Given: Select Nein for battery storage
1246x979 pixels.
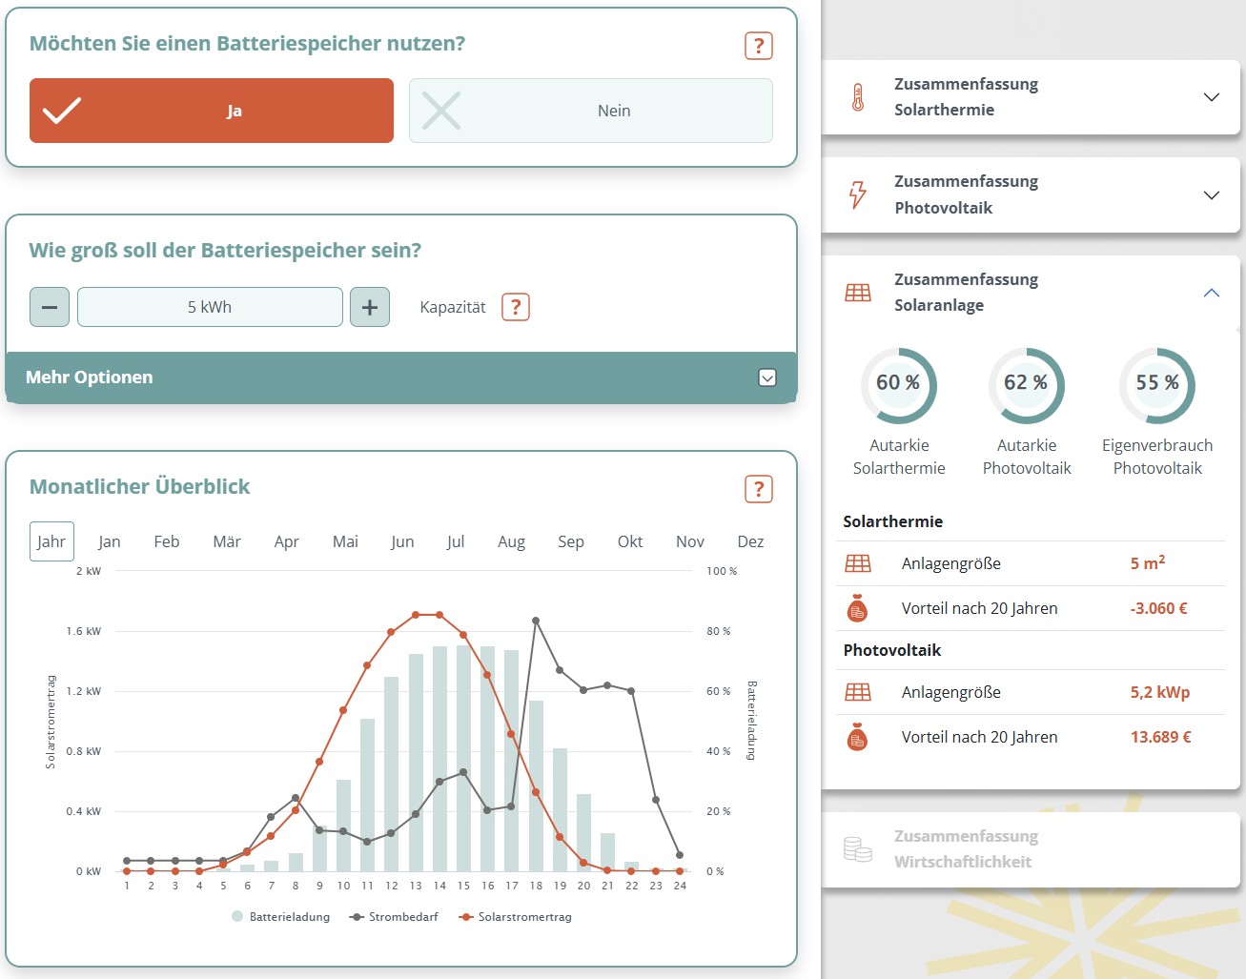Looking at the screenshot, I should [x=591, y=111].
